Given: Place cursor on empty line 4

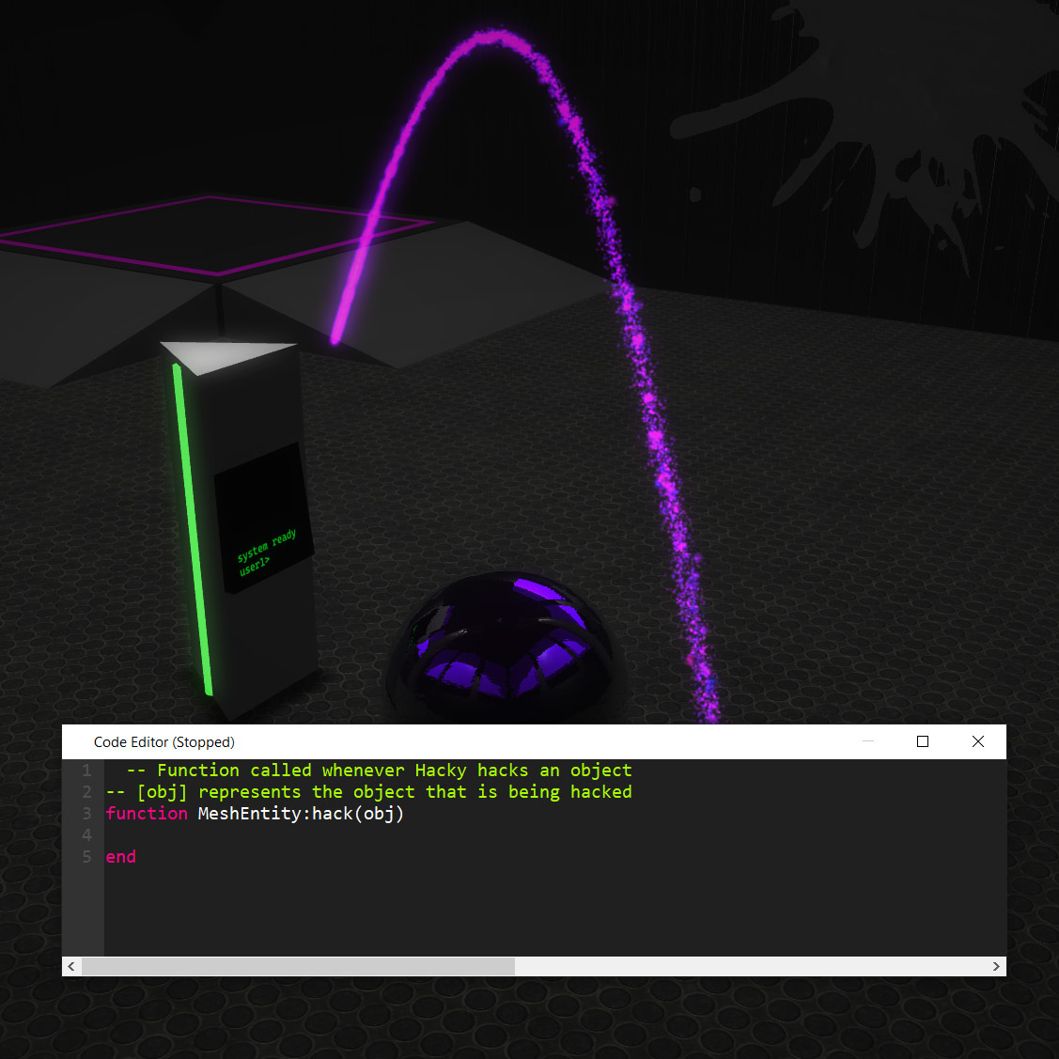Looking at the screenshot, I should (553, 835).
